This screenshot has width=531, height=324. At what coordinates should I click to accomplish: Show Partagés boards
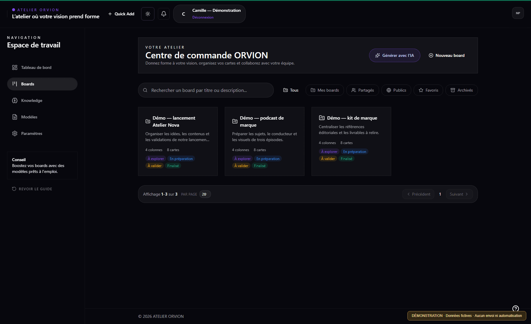(363, 90)
